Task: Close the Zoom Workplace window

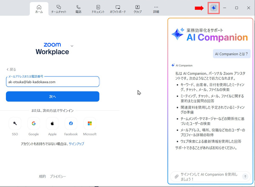Action: 249,8
